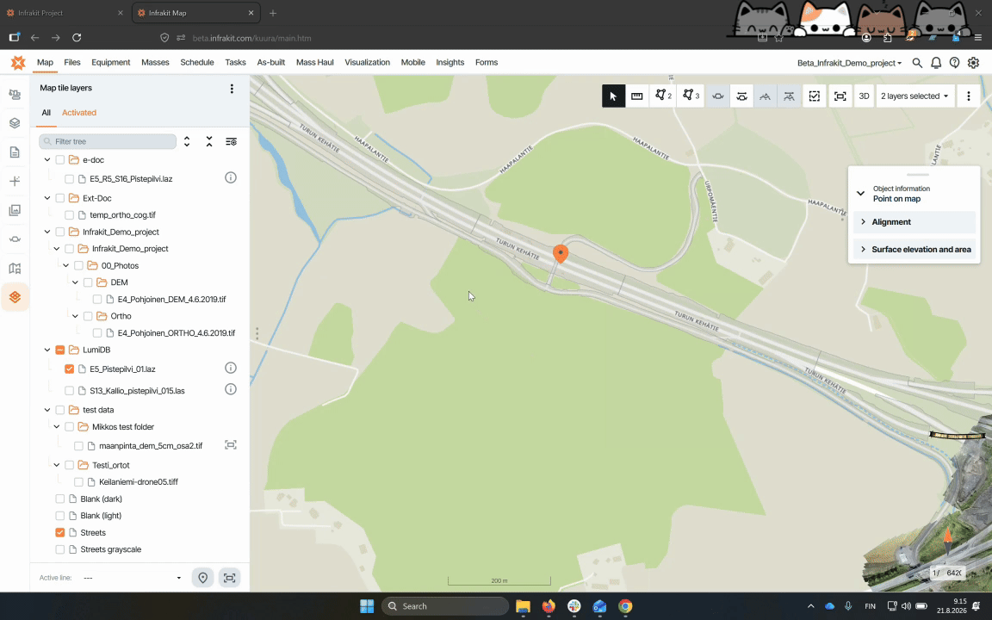Enable the Blank (light) layer
992x620 pixels.
[60, 516]
